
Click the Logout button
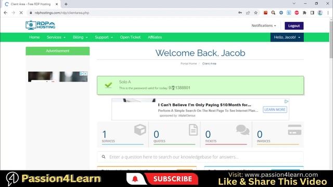[x=294, y=25]
